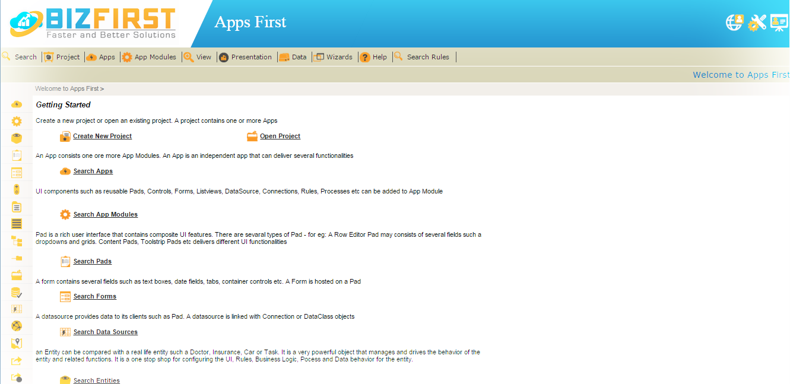790x384 pixels.
Task: Click the globe with user icon in header
Action: [735, 23]
